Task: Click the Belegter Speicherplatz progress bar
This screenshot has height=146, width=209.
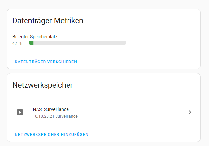Action: (77, 43)
